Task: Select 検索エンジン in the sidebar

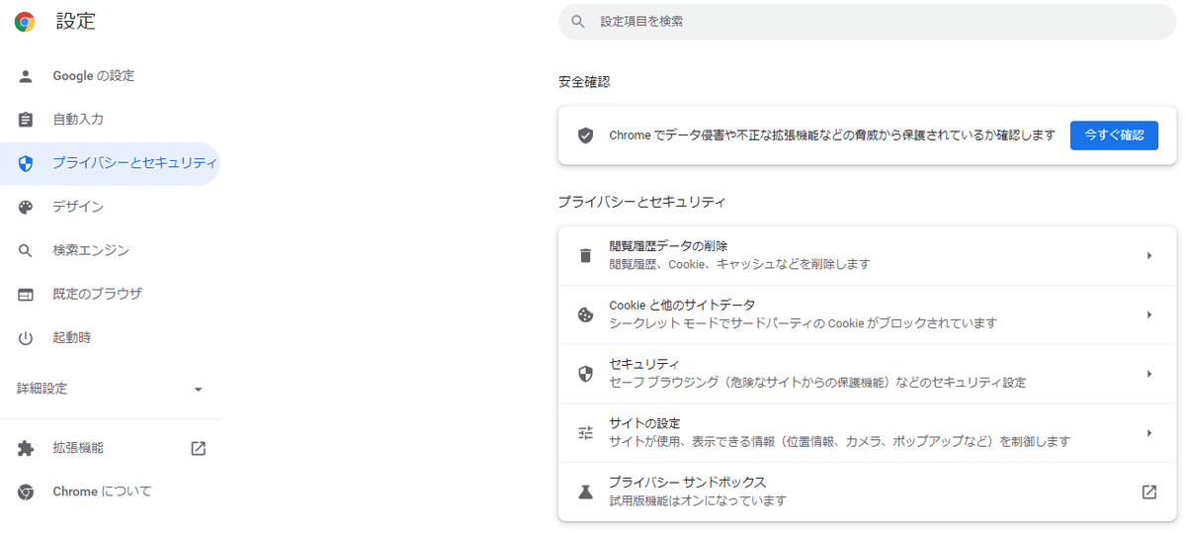Action: coord(110,250)
